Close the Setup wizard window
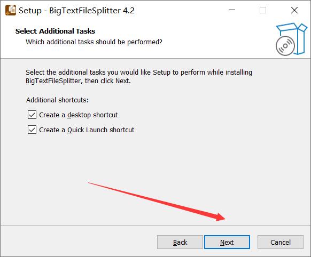 pyautogui.click(x=294, y=10)
